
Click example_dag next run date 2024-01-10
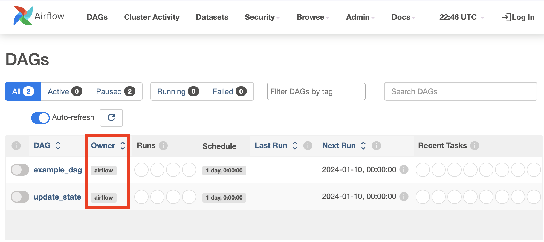click(x=359, y=170)
